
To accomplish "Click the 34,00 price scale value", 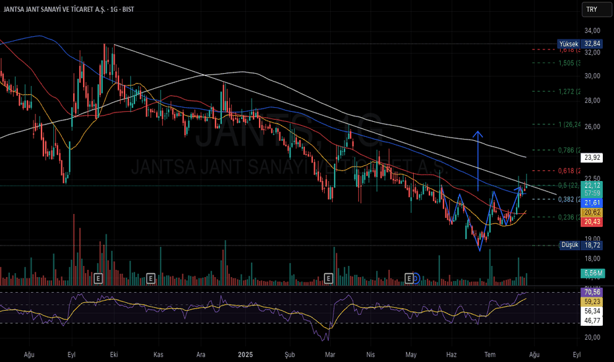I will (592, 30).
